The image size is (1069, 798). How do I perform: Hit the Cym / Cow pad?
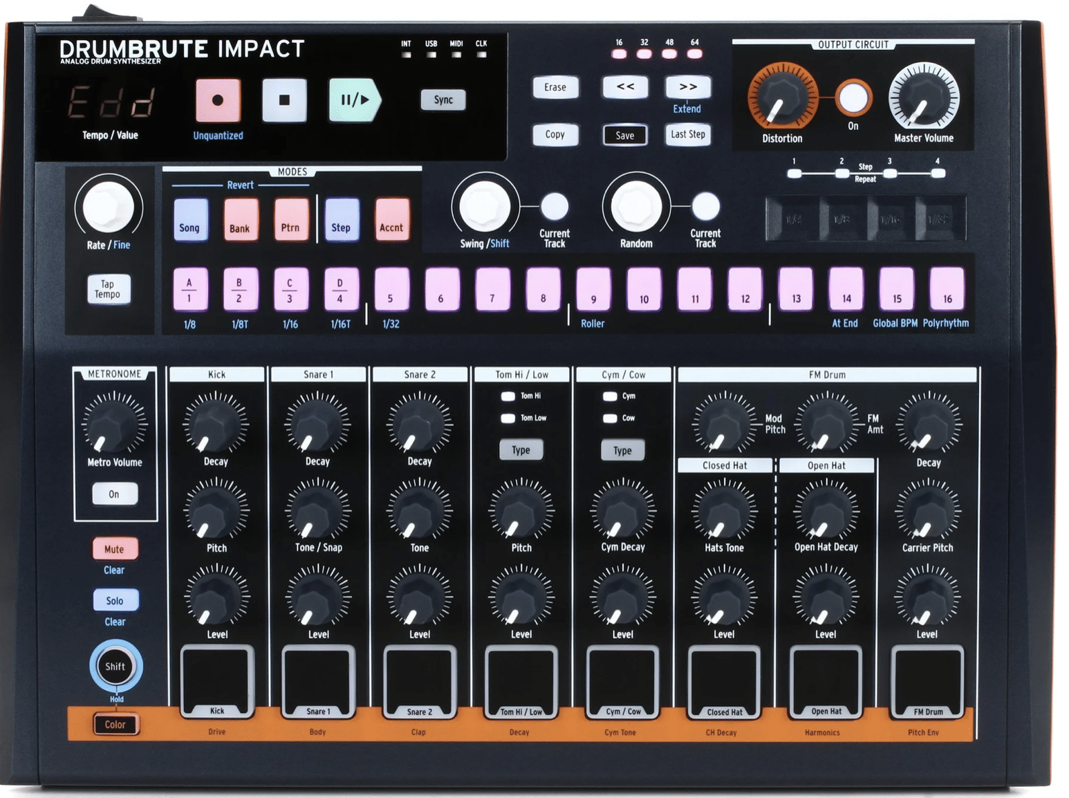623,682
